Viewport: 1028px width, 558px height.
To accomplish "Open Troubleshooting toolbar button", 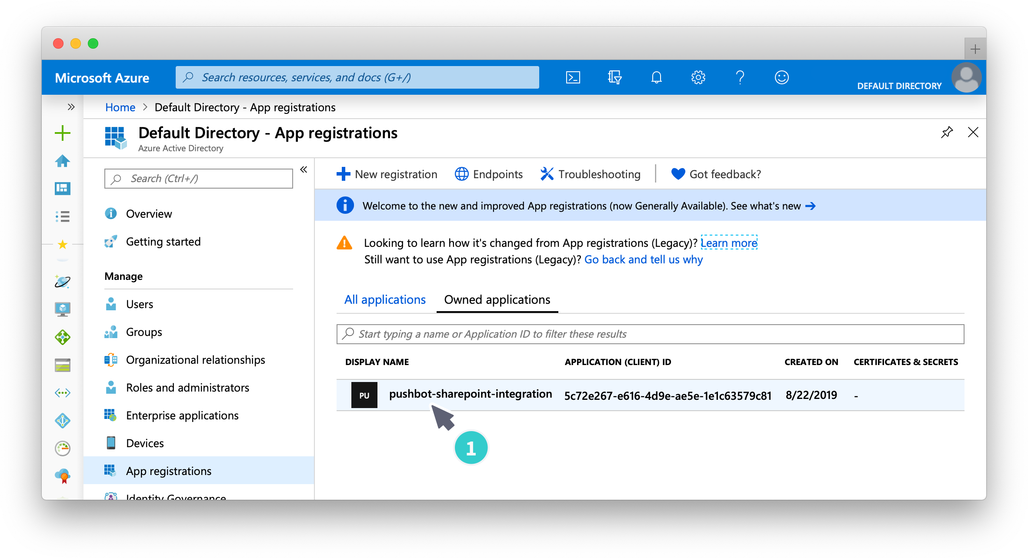I will click(590, 174).
